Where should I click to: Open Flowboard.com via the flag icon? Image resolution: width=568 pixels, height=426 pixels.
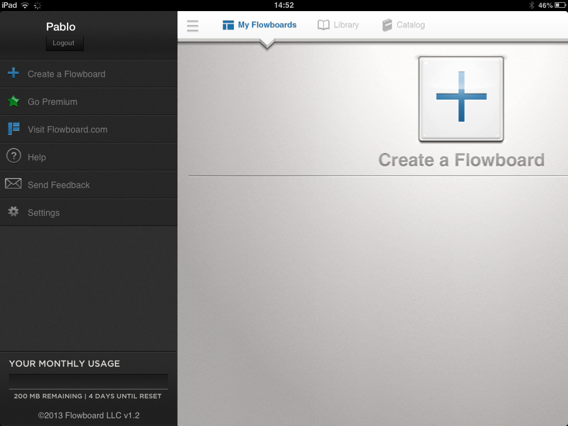(13, 128)
